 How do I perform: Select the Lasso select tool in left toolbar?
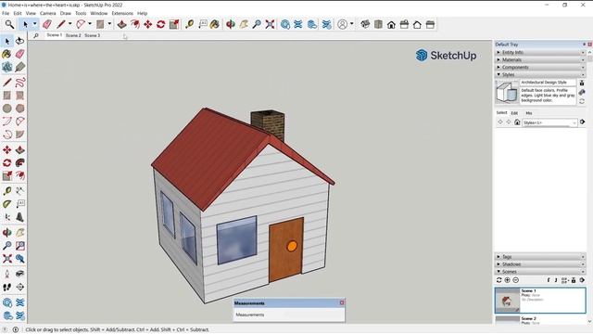[20, 41]
